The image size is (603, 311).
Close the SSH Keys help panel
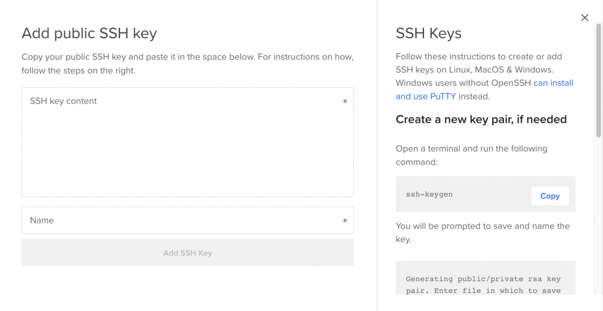coord(584,18)
